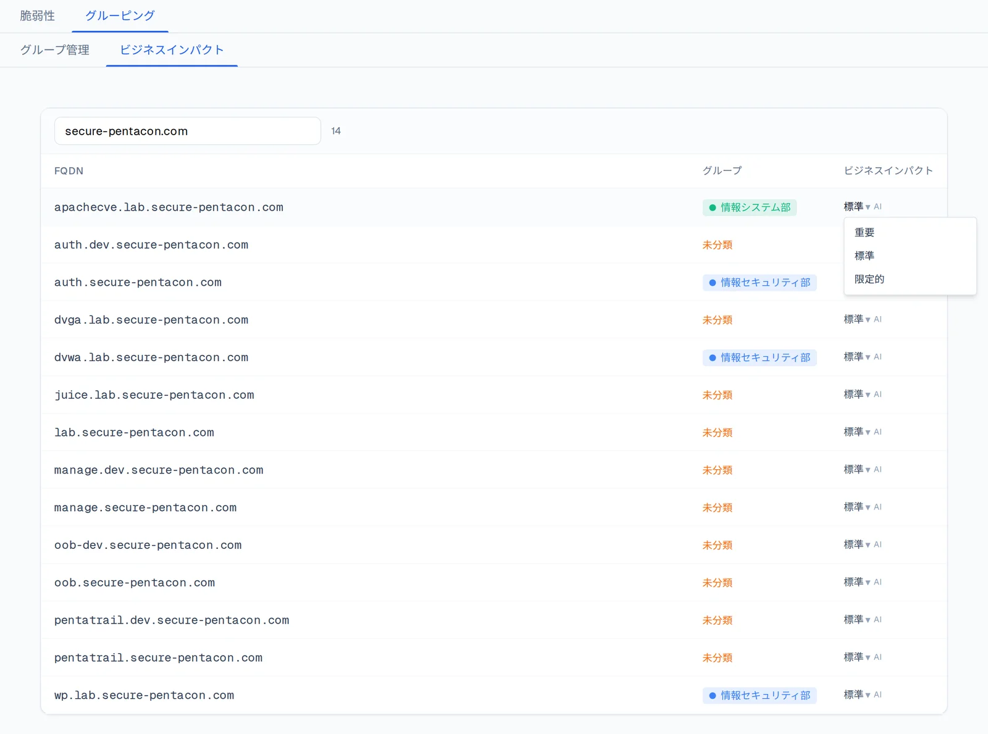Image resolution: width=988 pixels, height=734 pixels.
Task: Open impact dropdown for dvga.lab.secure-pentacon.com
Action: pos(857,319)
